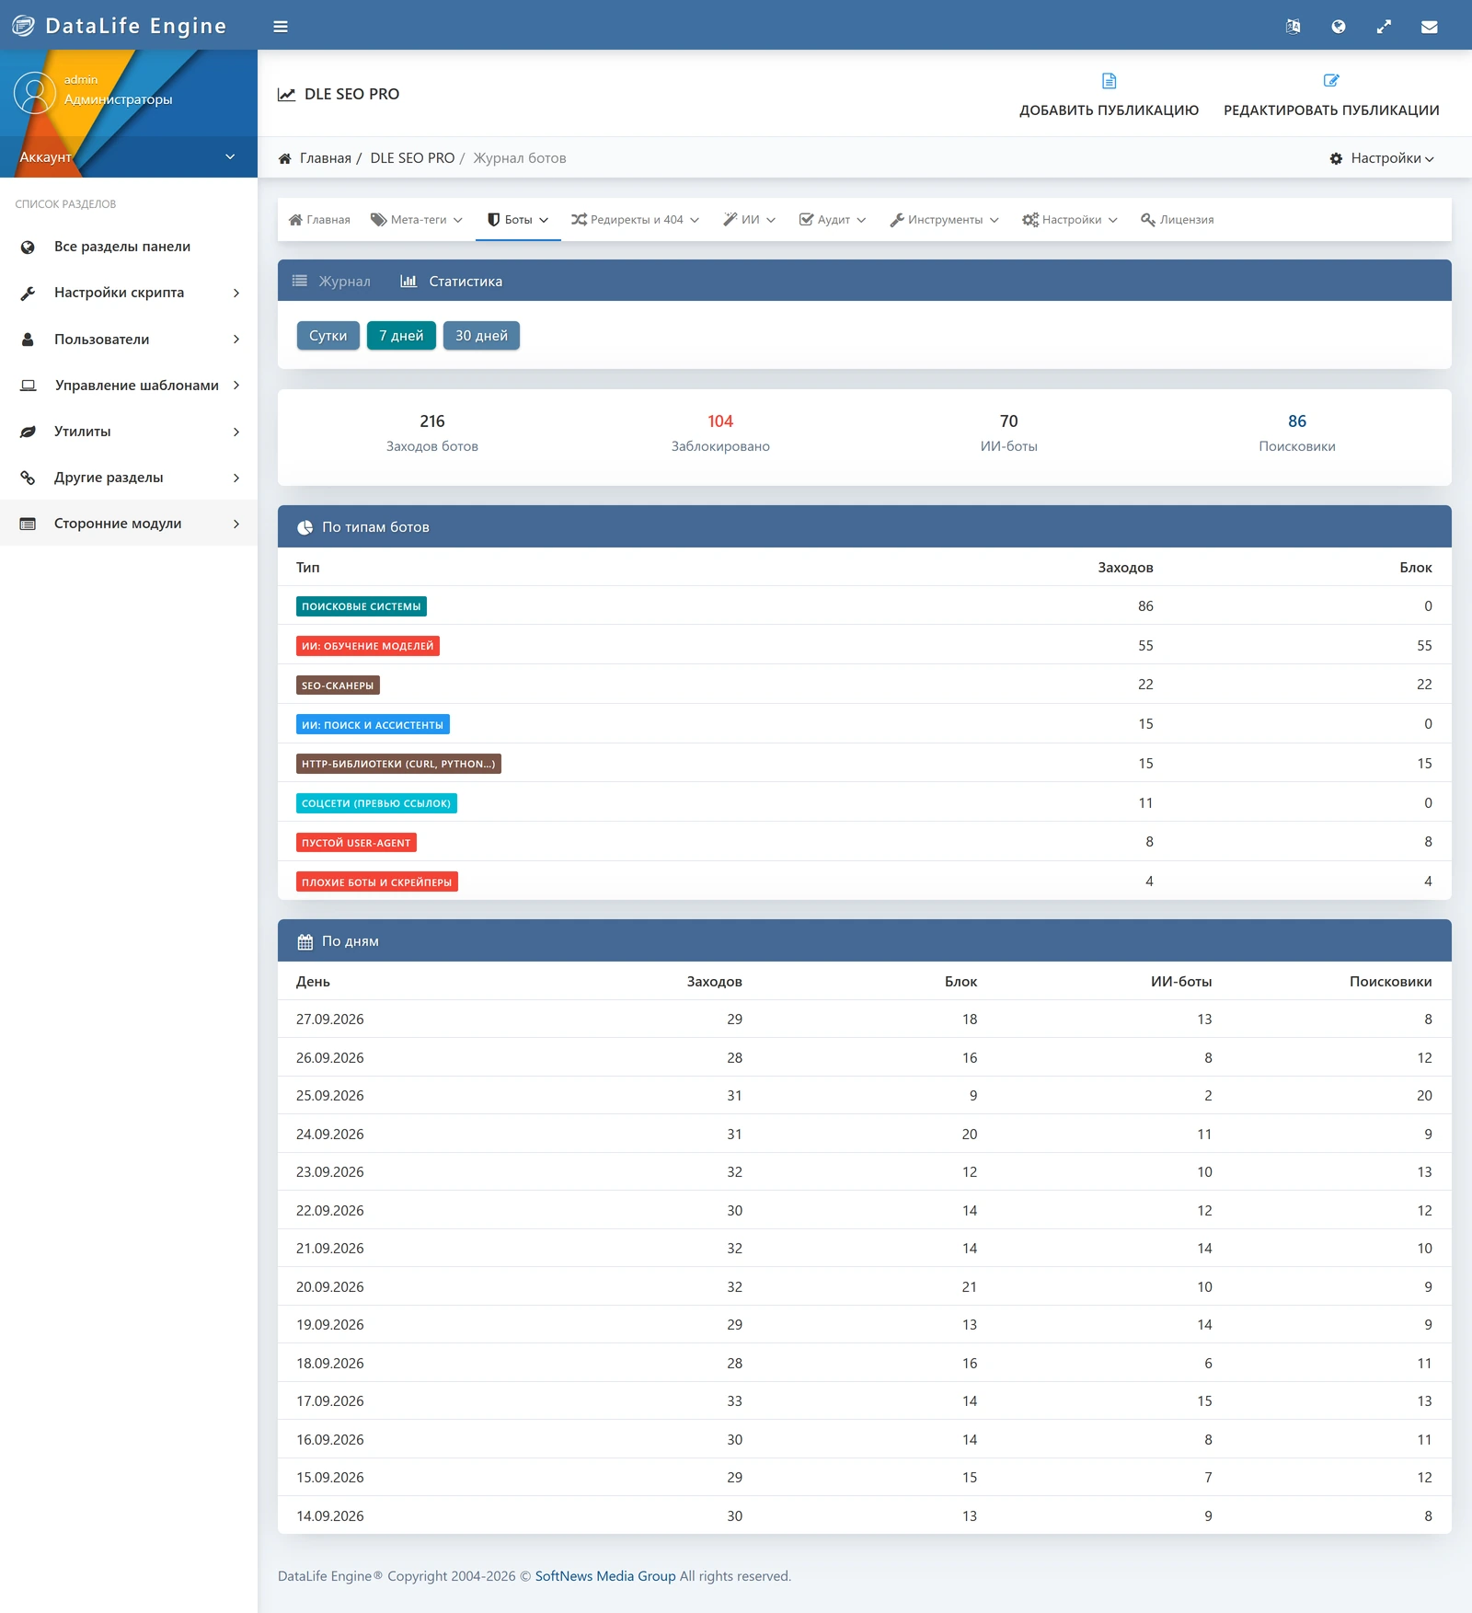1472x1613 pixels.
Task: Toggle the hamburger sidebar menu icon
Action: (281, 27)
